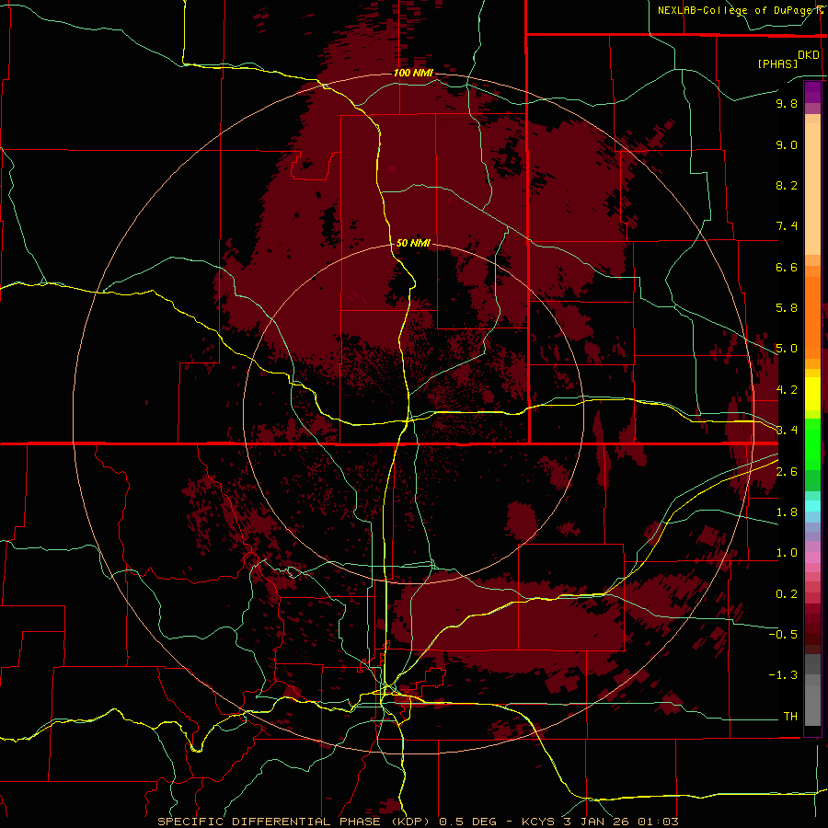The image size is (828, 828).
Task: Click the -0.5 legend value
Action: (x=783, y=635)
